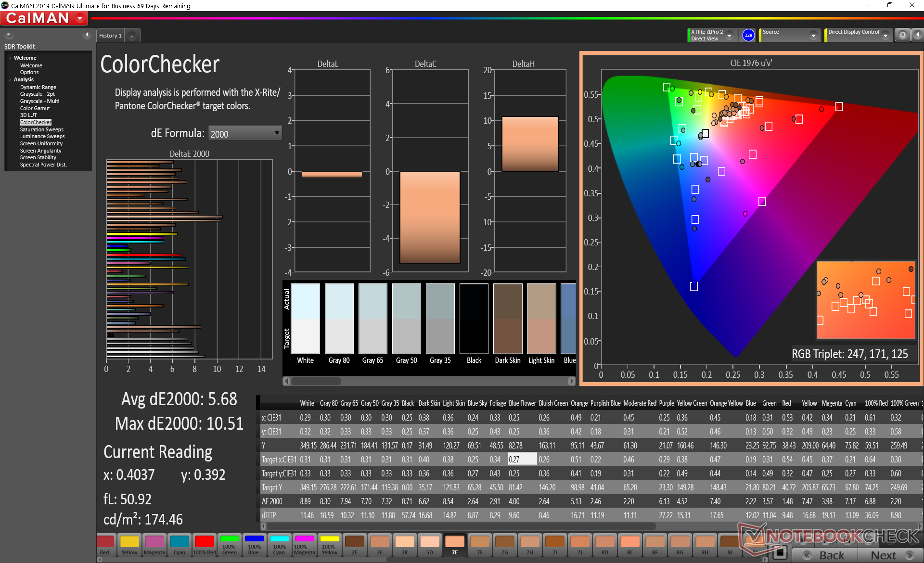
Task: Click the Target x:CIE31 Blue Flower cell
Action: tap(522, 460)
